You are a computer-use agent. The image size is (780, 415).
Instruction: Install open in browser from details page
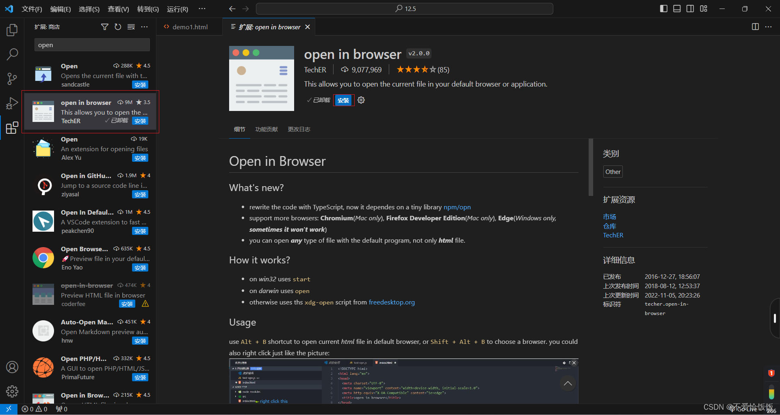point(343,100)
